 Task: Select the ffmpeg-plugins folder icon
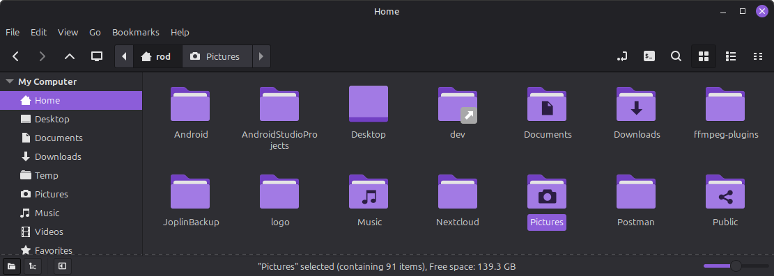click(726, 104)
